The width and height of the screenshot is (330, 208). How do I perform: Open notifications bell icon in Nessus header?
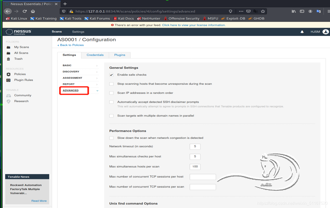[302, 32]
